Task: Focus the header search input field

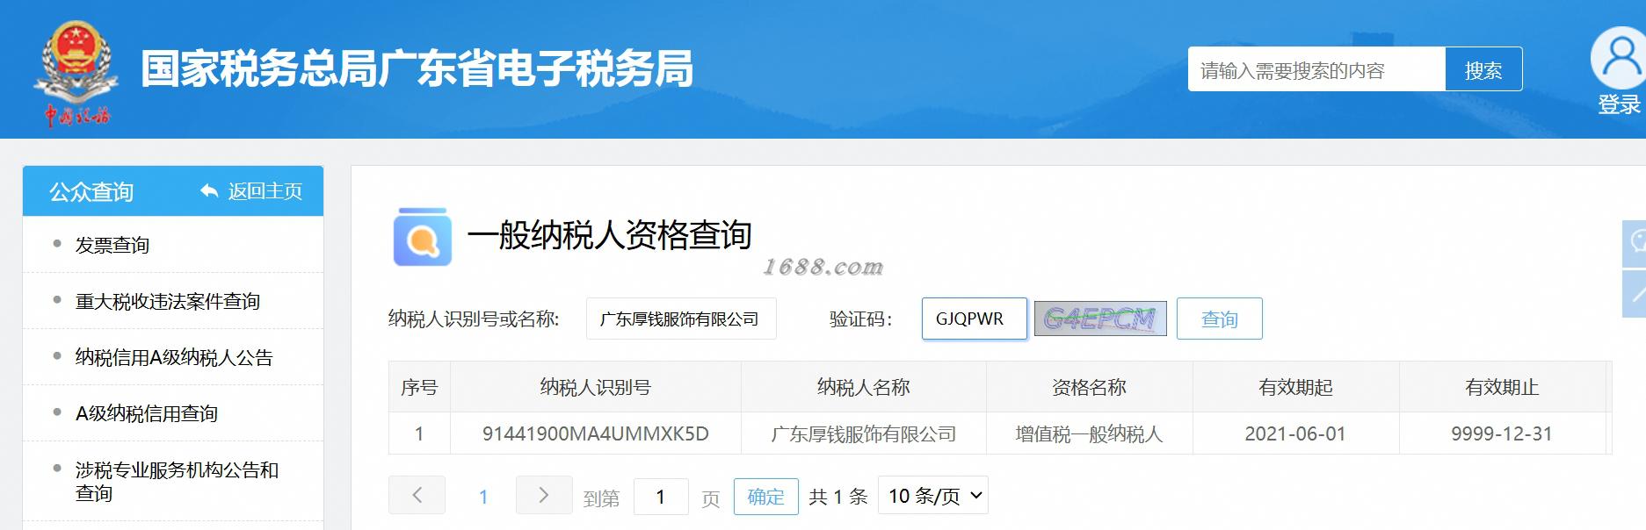Action: (1316, 69)
